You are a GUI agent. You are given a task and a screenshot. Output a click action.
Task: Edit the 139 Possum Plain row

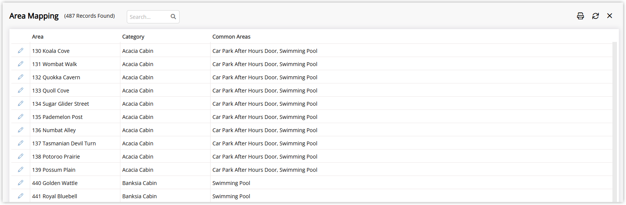[x=21, y=170]
